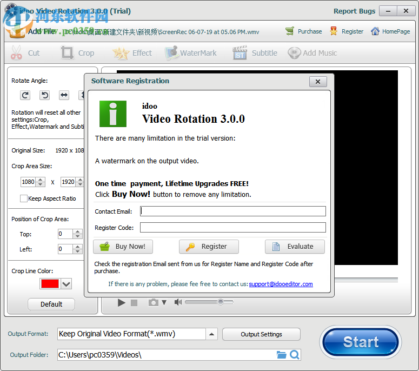Click the Default button

point(51,304)
